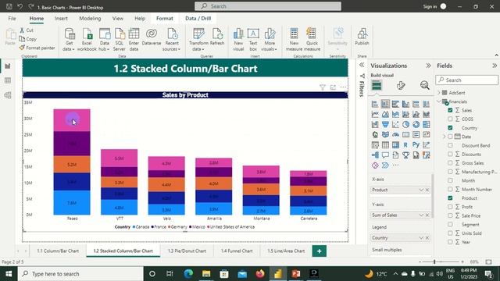
Task: Click the title bar Search box
Action: click(x=268, y=6)
